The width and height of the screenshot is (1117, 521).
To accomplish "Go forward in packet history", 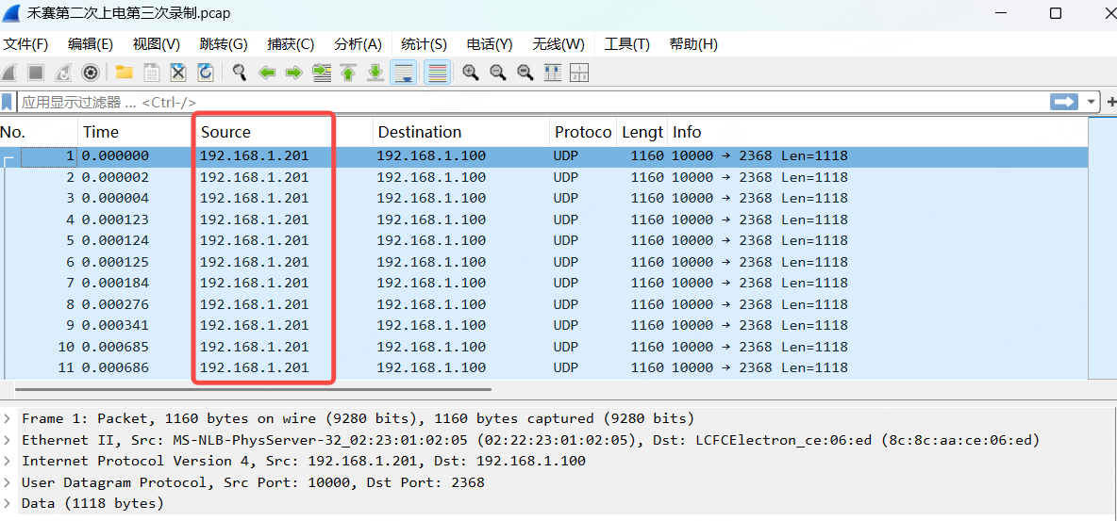I will coord(293,73).
